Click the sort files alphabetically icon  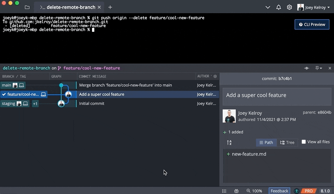coord(229,143)
